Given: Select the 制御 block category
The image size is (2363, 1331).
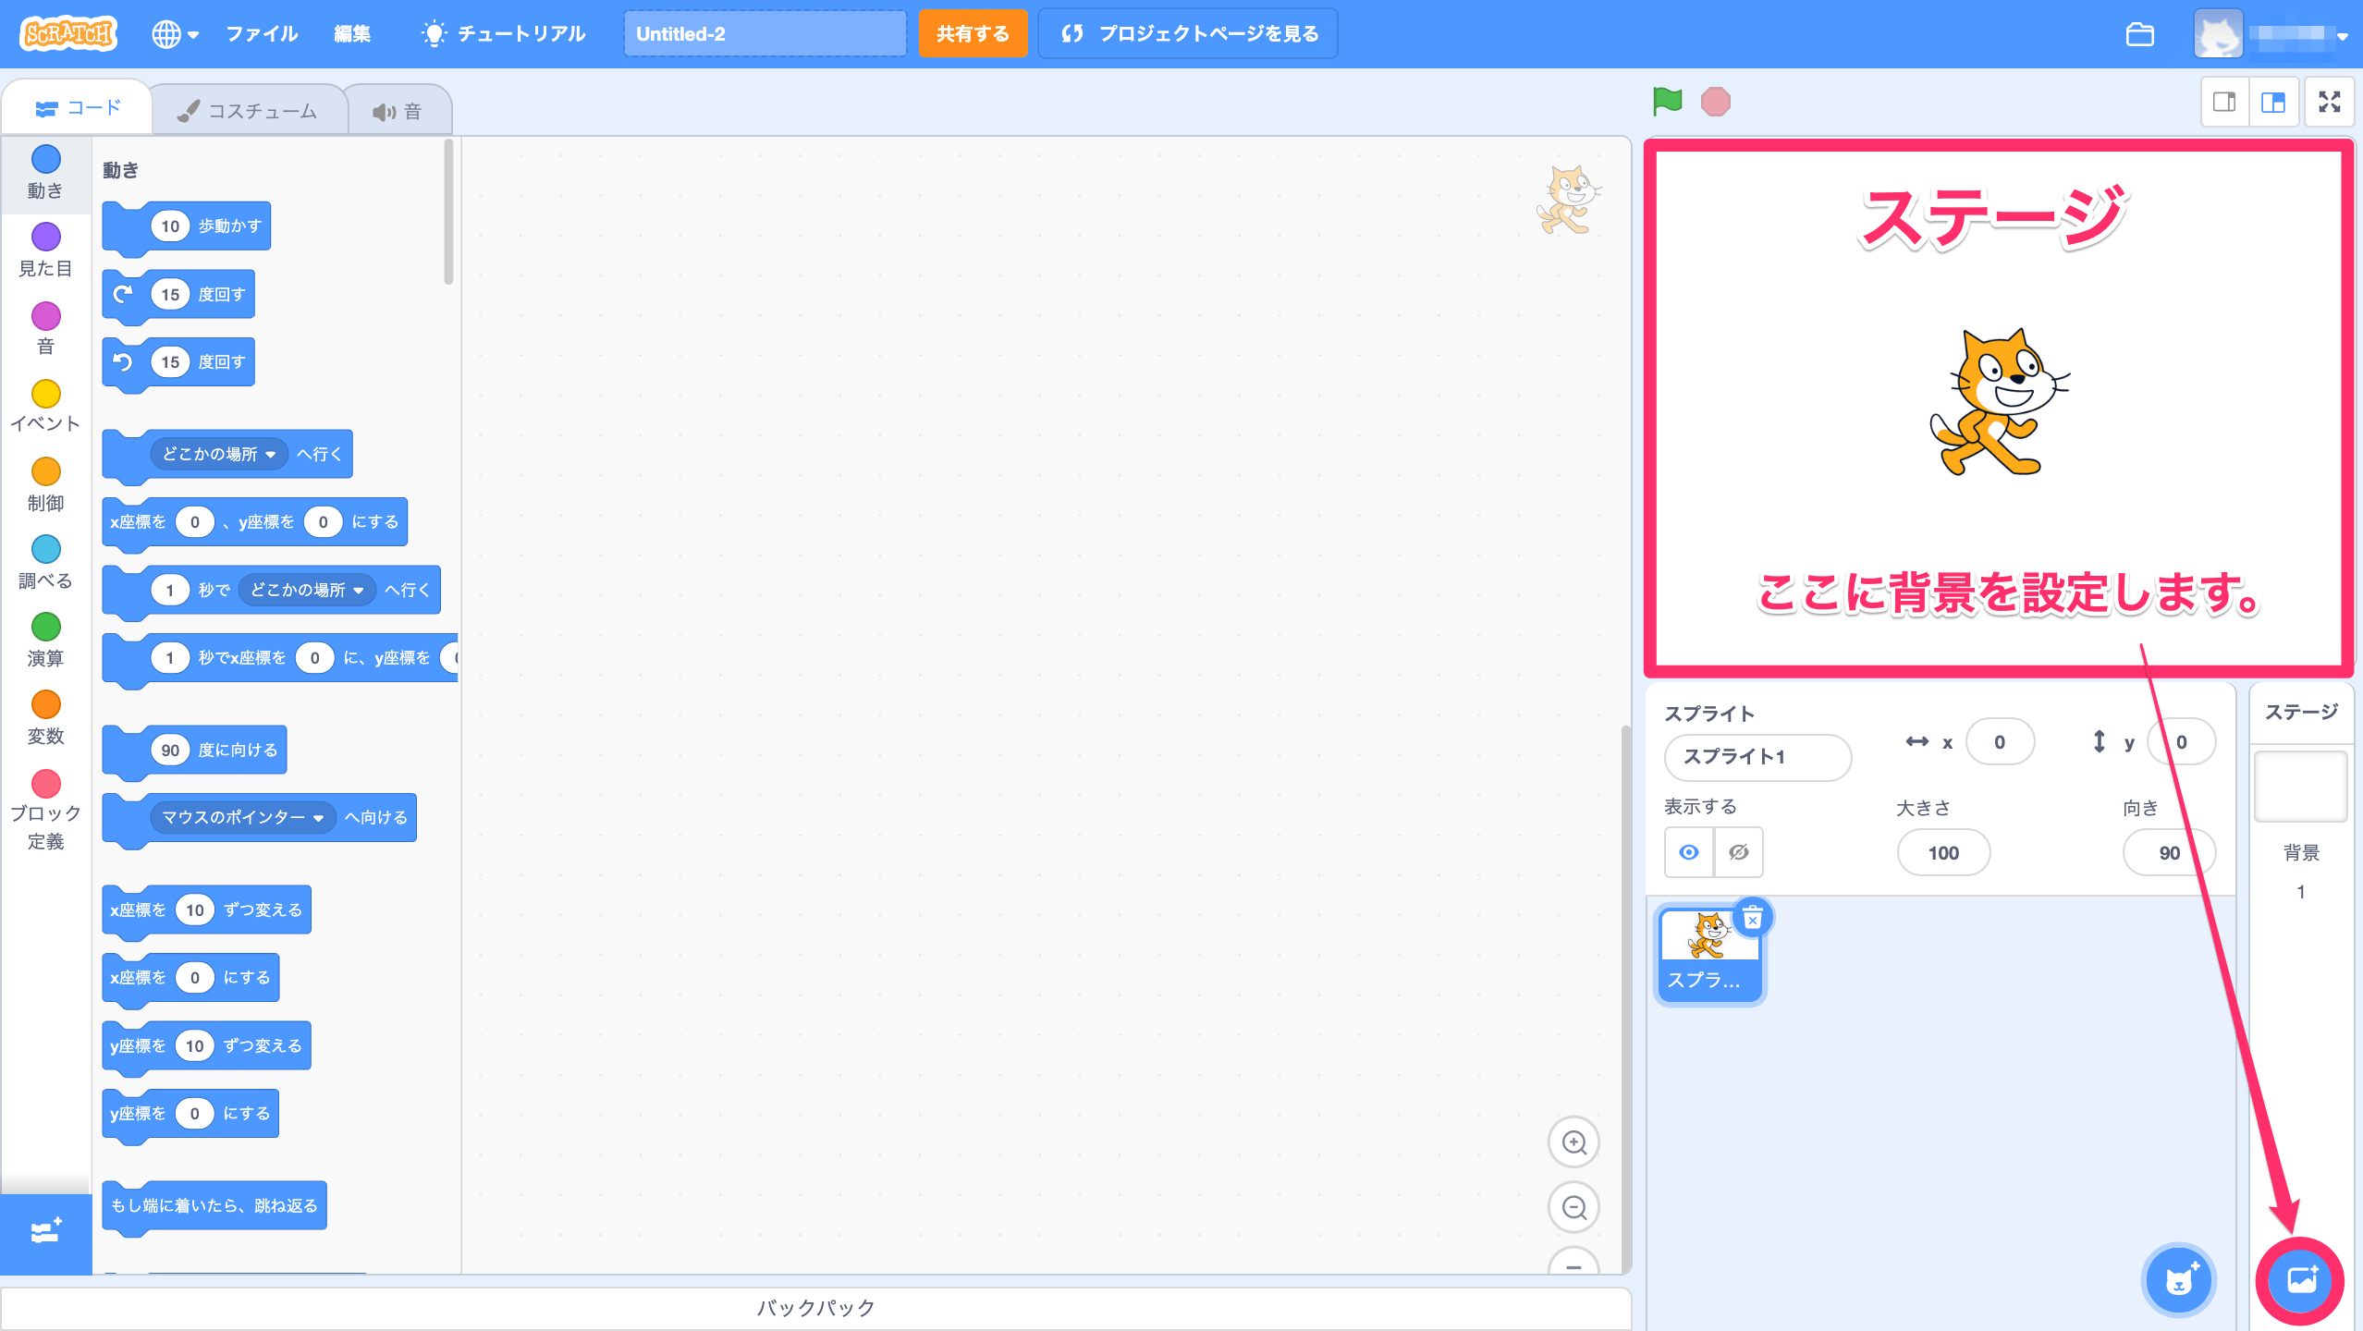Looking at the screenshot, I should coord(45,485).
